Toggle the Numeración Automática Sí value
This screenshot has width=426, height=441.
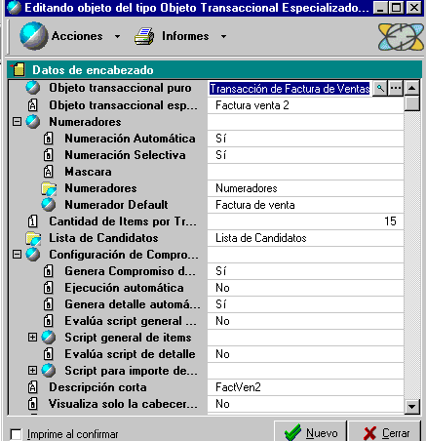pyautogui.click(x=305, y=139)
